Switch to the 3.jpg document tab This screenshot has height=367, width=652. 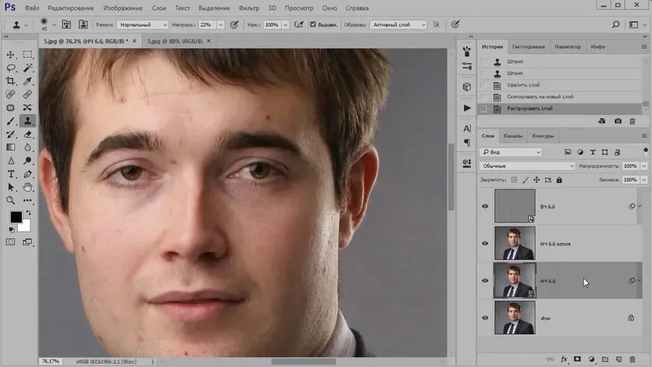point(174,42)
